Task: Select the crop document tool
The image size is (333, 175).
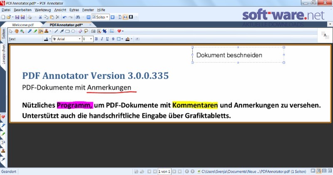Action: [x=104, y=32]
